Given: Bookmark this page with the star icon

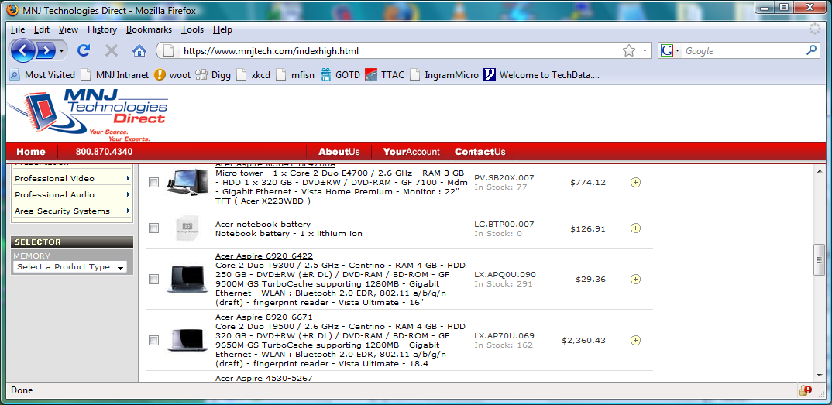Looking at the screenshot, I should click(x=629, y=51).
